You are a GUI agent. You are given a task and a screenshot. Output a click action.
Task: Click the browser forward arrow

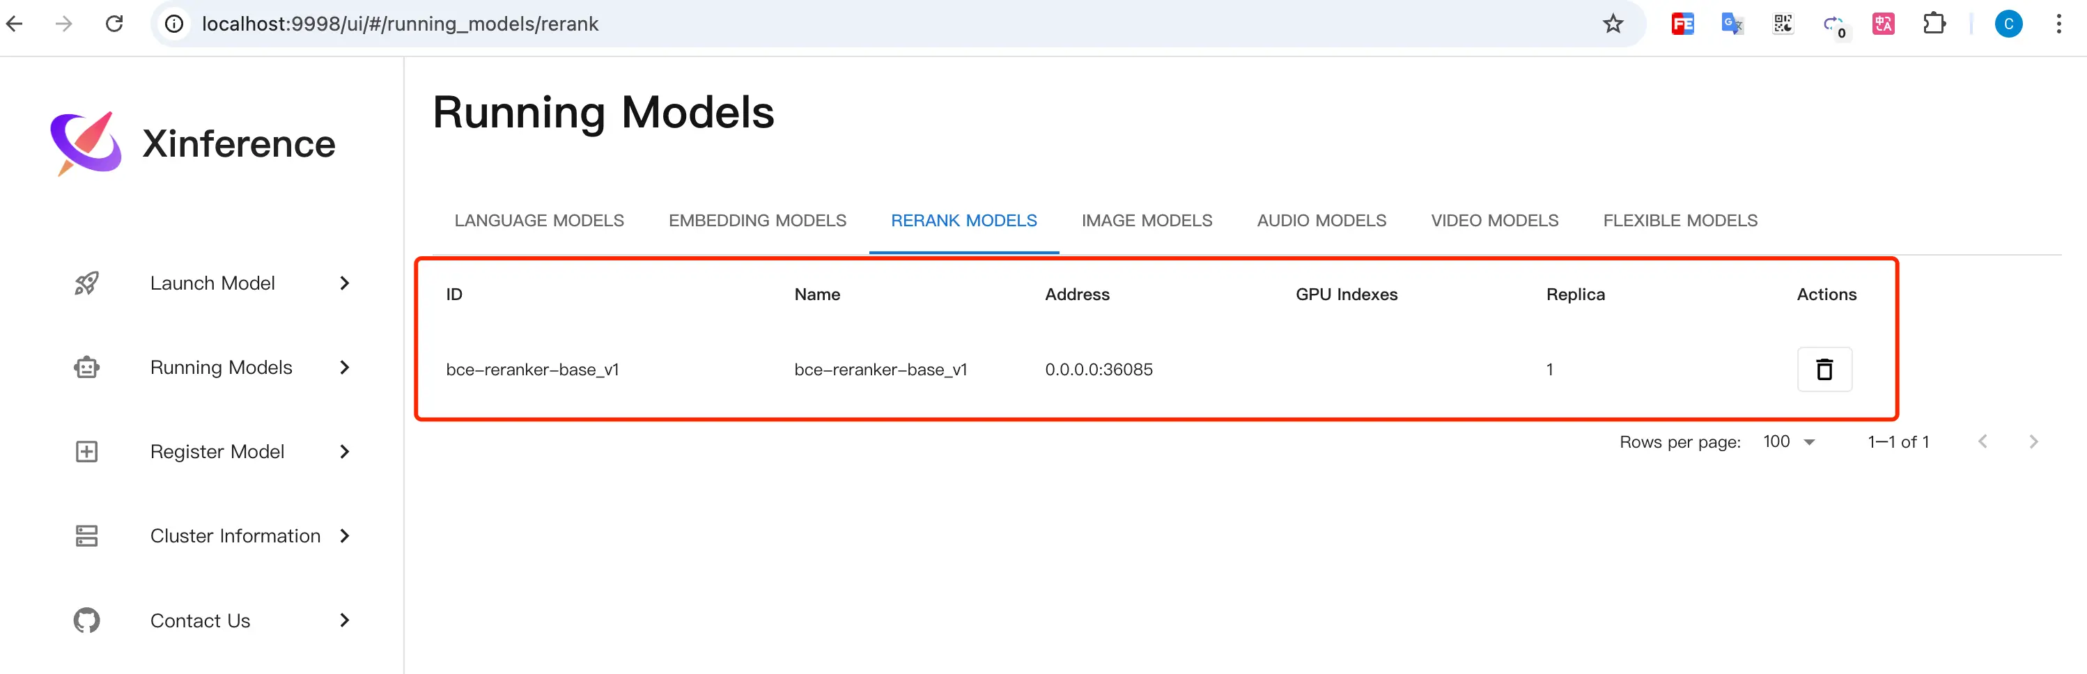[x=63, y=24]
